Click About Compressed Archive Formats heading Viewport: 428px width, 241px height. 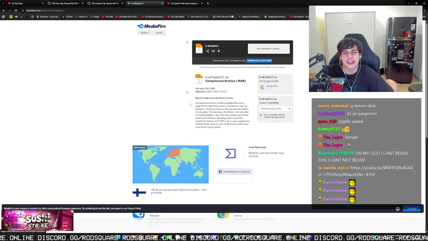pos(214,98)
